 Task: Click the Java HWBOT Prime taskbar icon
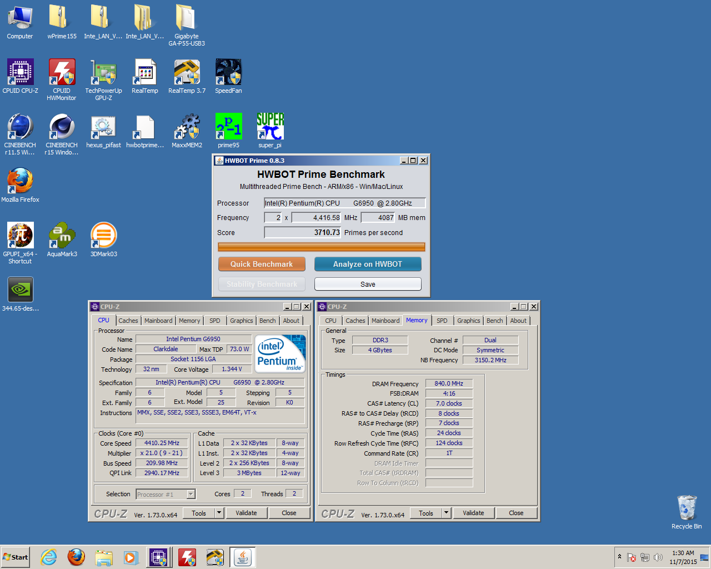242,557
